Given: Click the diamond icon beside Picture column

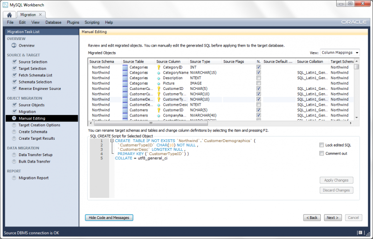Looking at the screenshot, I should 159,83.
